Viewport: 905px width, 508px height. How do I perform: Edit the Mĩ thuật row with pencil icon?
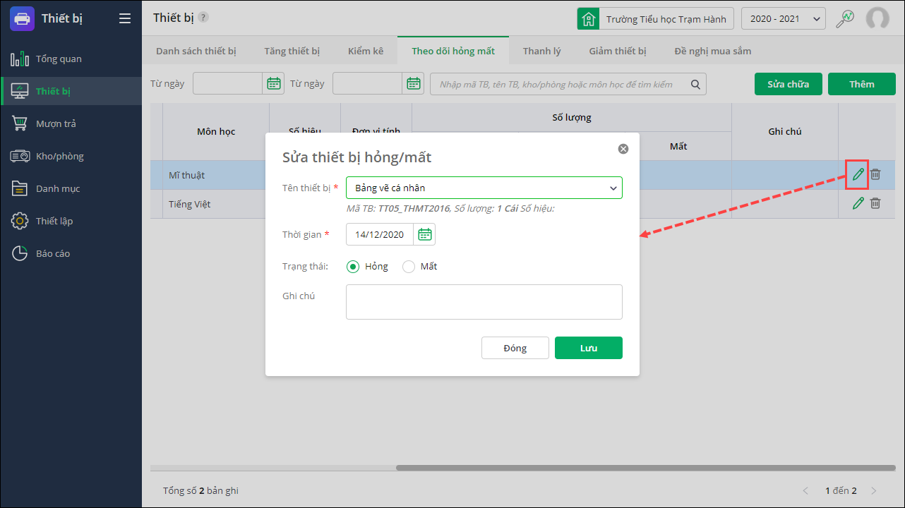click(858, 174)
